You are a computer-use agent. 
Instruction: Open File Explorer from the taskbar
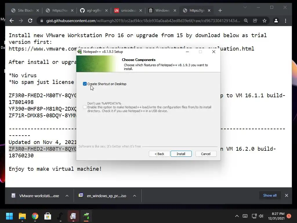click(22, 216)
